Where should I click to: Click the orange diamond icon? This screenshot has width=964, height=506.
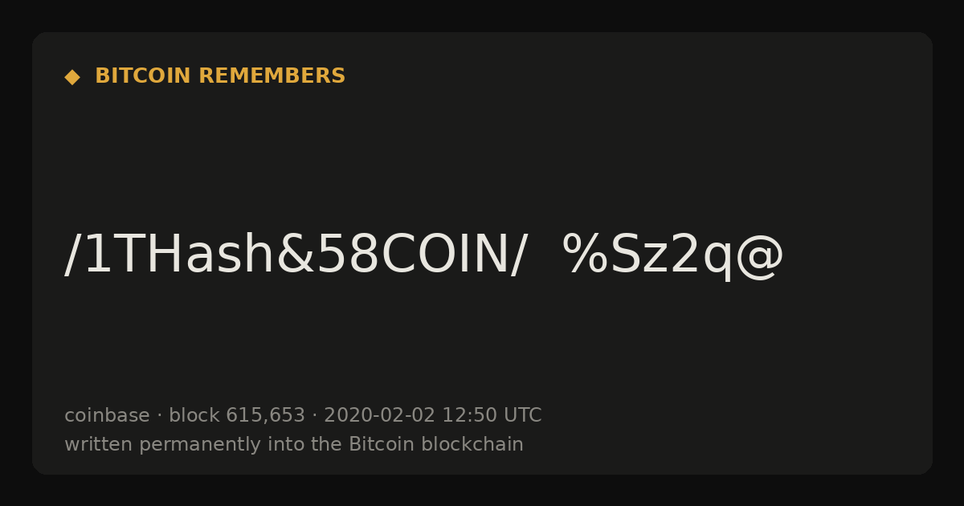tap(72, 77)
